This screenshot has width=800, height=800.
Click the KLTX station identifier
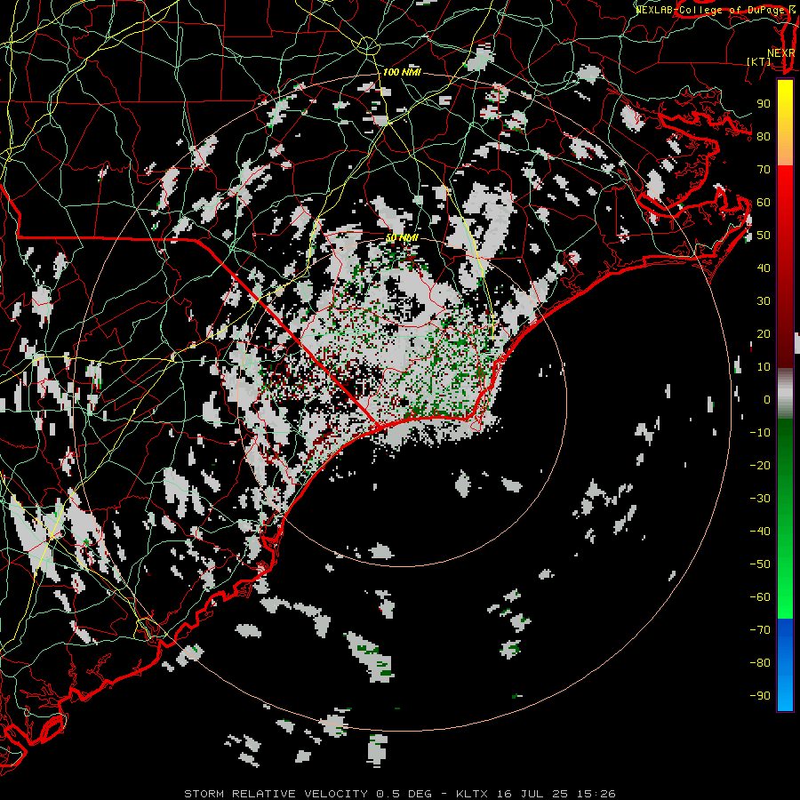[x=472, y=794]
